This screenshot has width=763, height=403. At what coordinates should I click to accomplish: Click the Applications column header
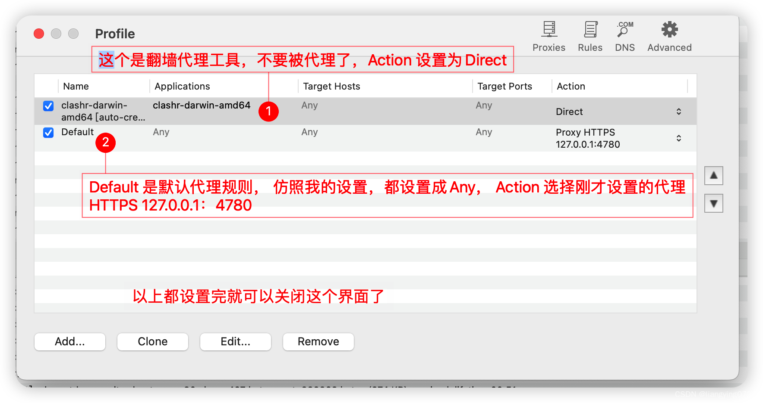(x=182, y=86)
